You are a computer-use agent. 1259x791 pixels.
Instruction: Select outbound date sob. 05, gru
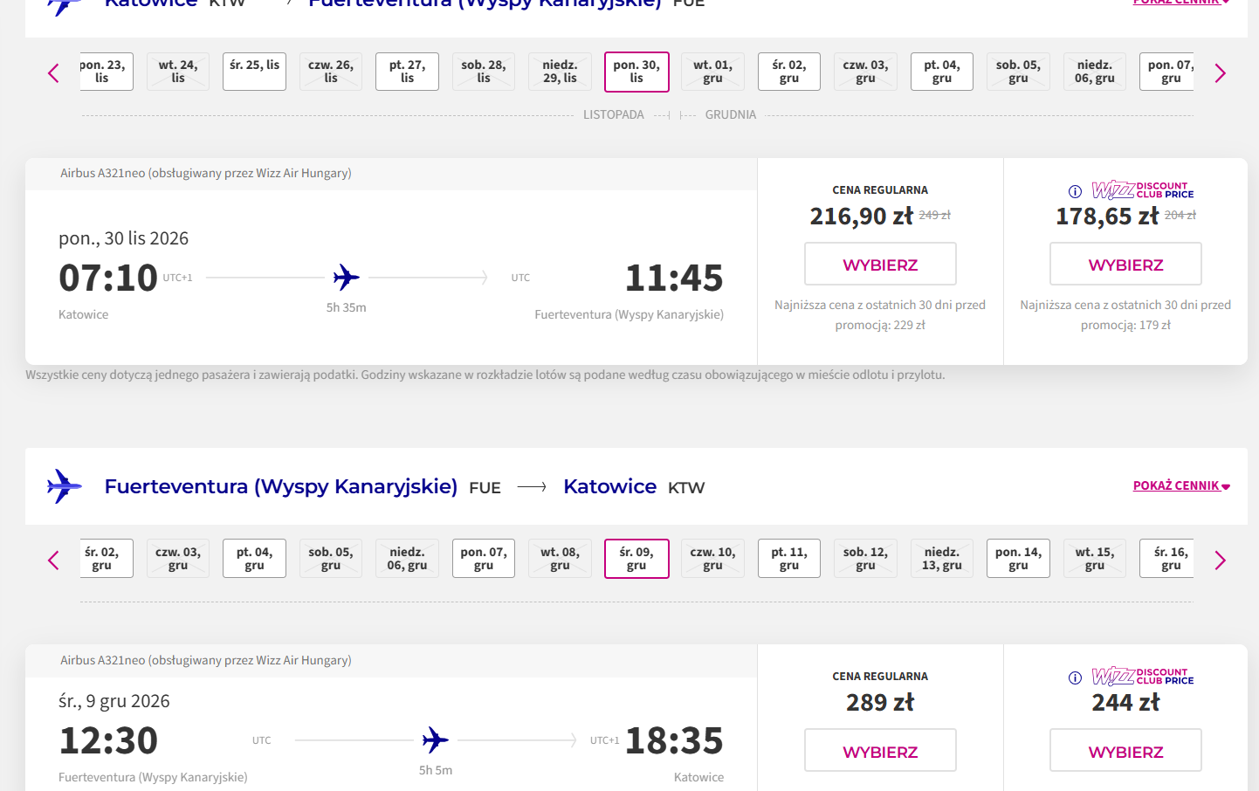[x=1018, y=72]
